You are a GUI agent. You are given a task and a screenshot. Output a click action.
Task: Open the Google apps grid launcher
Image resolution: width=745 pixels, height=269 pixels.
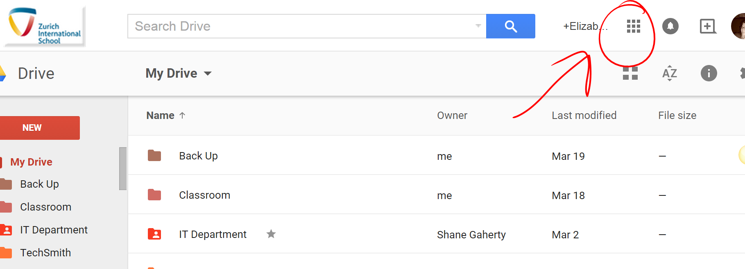click(x=633, y=26)
